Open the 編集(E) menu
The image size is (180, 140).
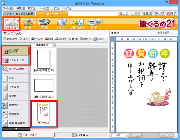coord(21,9)
